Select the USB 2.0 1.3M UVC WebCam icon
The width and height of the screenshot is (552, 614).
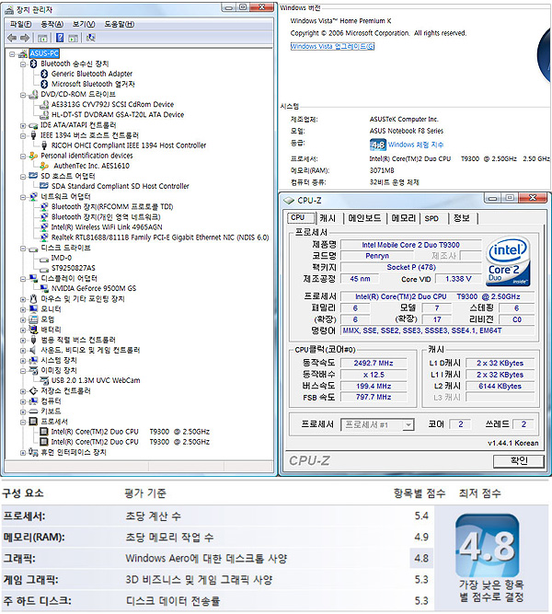tap(44, 380)
